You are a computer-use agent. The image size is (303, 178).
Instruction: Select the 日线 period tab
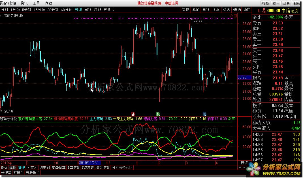click(78, 10)
